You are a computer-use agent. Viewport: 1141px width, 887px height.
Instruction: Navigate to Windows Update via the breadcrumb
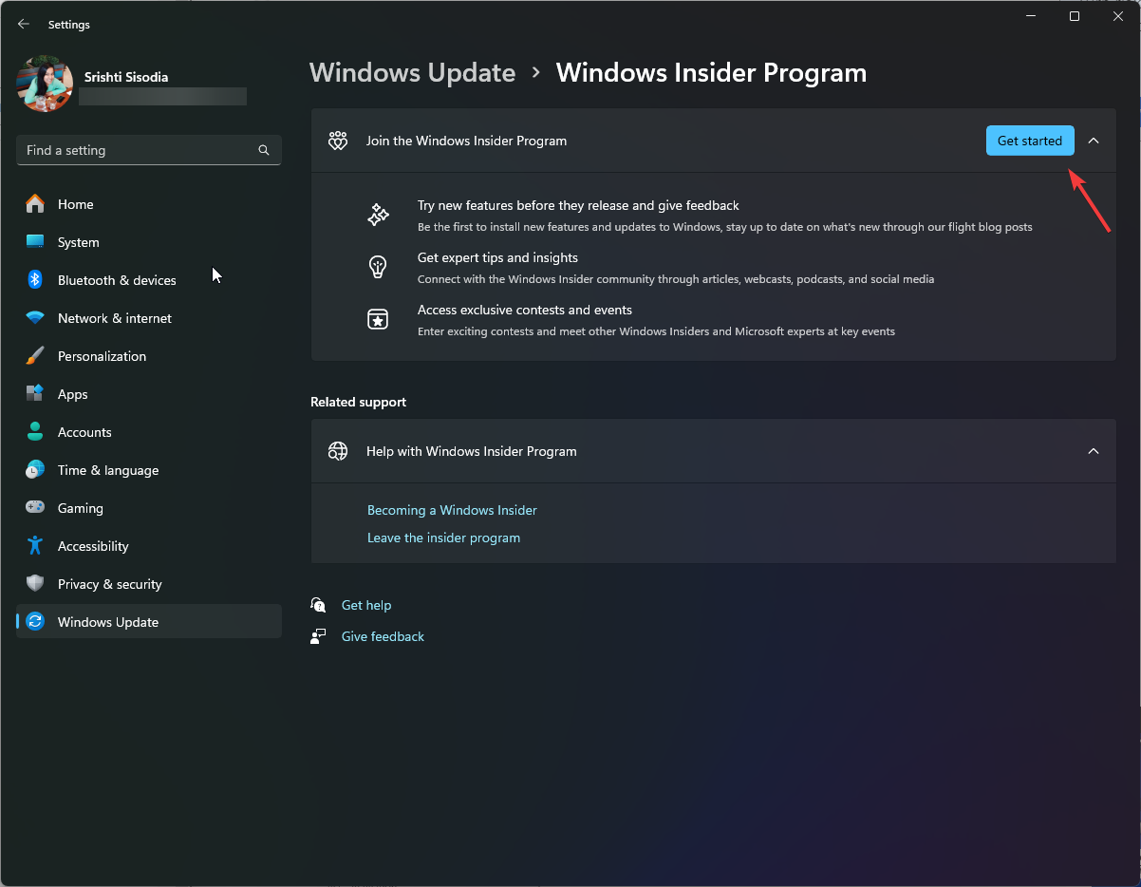click(412, 72)
